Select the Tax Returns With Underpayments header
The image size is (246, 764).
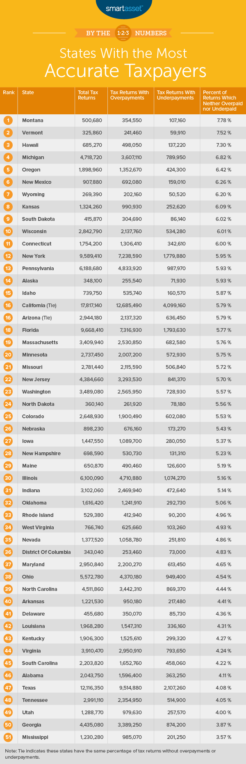tap(176, 95)
